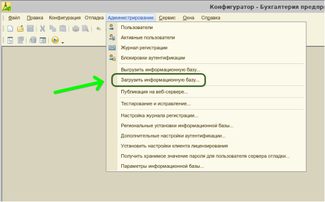Viewport: 325px width, 202px height.
Task: Open the Окна menu
Action: point(189,18)
